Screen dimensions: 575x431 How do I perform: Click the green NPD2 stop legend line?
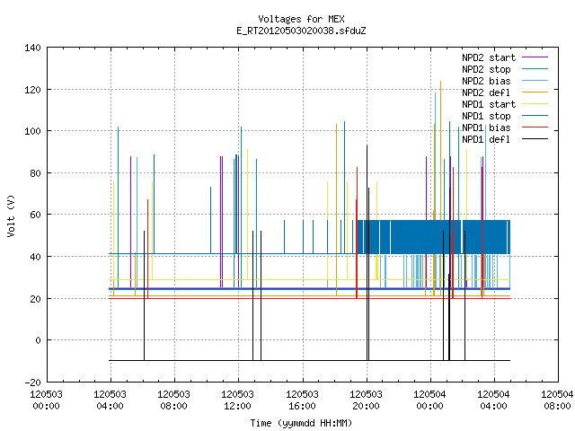[535, 68]
